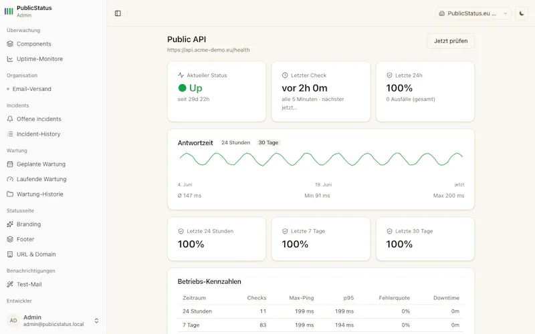Screen dimensions: 535x334
Task: Click the Letzte 30 Tage shield icon
Action: 389,231
